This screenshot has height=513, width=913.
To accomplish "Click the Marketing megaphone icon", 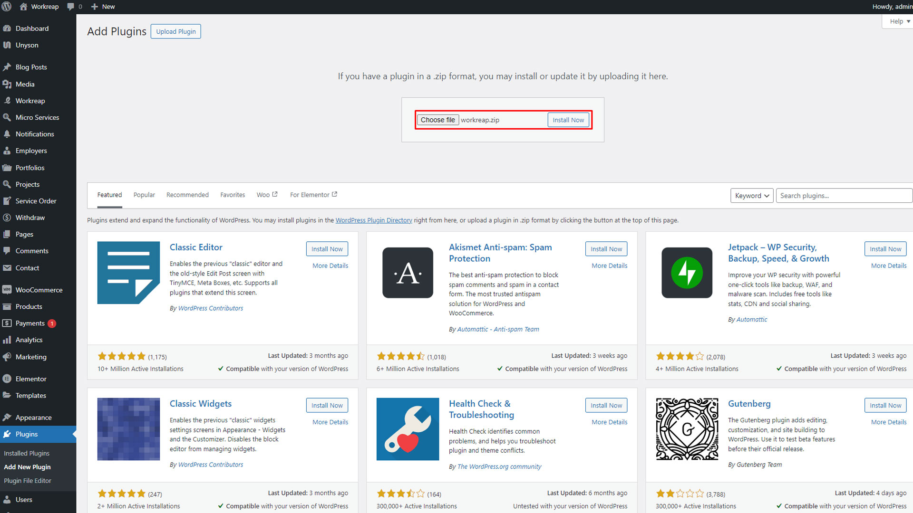I will [x=7, y=357].
